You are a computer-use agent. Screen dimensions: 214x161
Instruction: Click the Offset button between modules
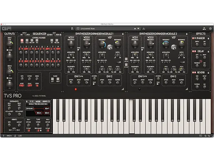[126, 65]
